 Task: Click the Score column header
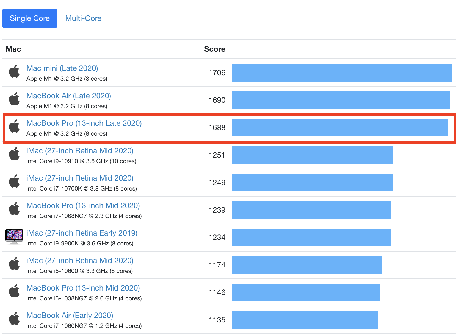point(215,49)
